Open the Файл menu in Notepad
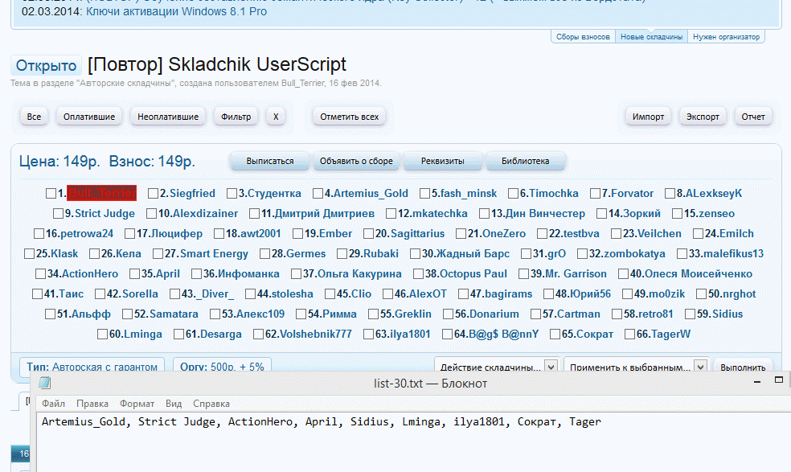Viewport: 791px width, 472px height. 54,404
